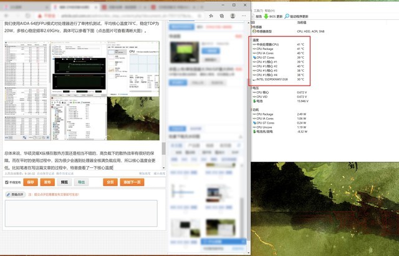Screen dimensions: 399x256
Task: Click the 预览 button
Action: click(x=64, y=182)
